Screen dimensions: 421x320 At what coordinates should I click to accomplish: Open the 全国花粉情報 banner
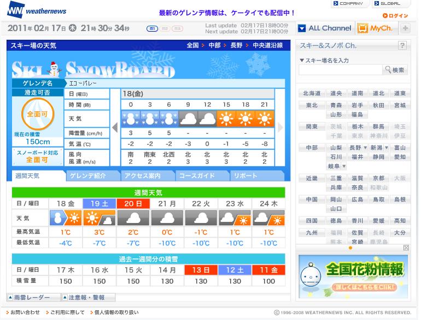[x=353, y=276]
